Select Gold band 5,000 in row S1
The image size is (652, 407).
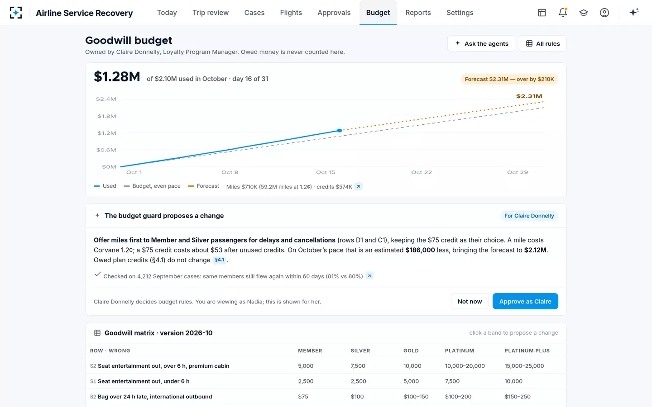click(x=411, y=381)
